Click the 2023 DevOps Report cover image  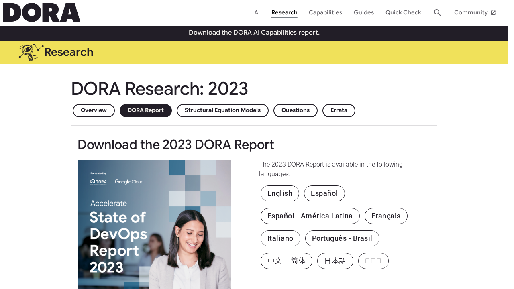pos(154,225)
